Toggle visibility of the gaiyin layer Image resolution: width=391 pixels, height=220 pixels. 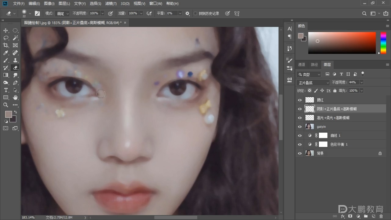[x=300, y=127]
